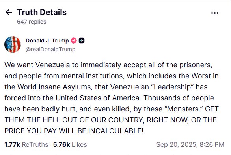Click the Truth Details page title
The width and height of the screenshot is (231, 155).
coord(42,12)
